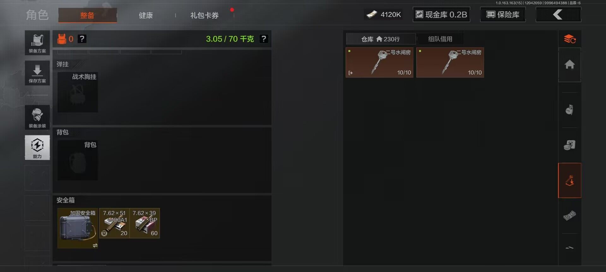The width and height of the screenshot is (606, 272).
Task: Open the 装备涂装 equipment skin icon
Action: pos(37,117)
